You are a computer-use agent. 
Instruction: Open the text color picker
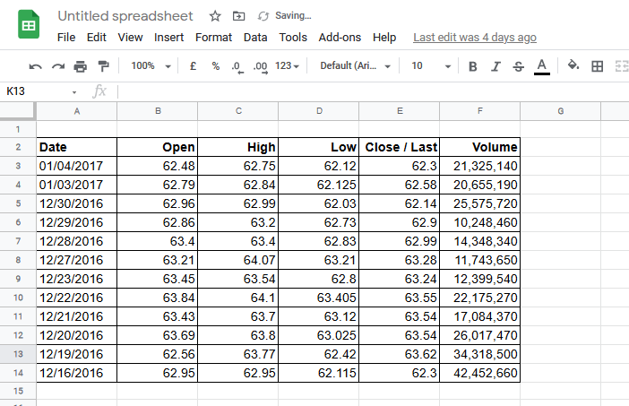541,66
